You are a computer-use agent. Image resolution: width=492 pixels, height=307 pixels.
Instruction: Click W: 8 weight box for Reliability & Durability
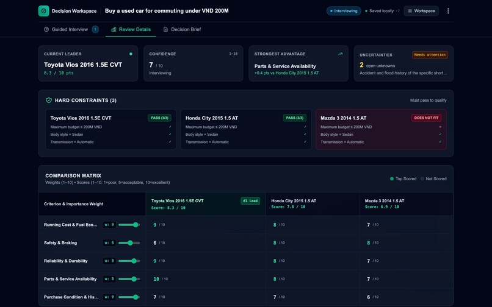[109, 261]
